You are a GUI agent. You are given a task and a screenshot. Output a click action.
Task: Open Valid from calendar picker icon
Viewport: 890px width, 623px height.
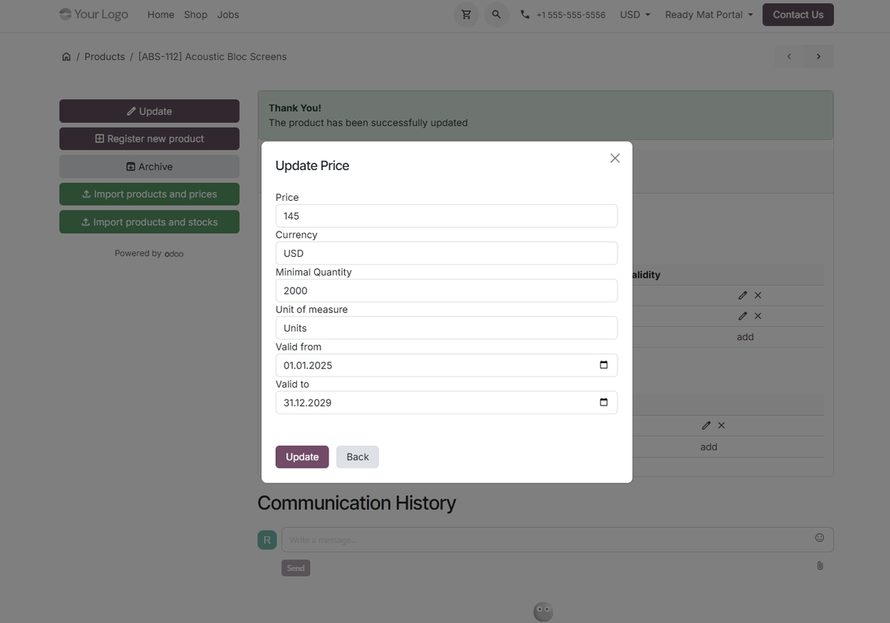[x=603, y=365]
